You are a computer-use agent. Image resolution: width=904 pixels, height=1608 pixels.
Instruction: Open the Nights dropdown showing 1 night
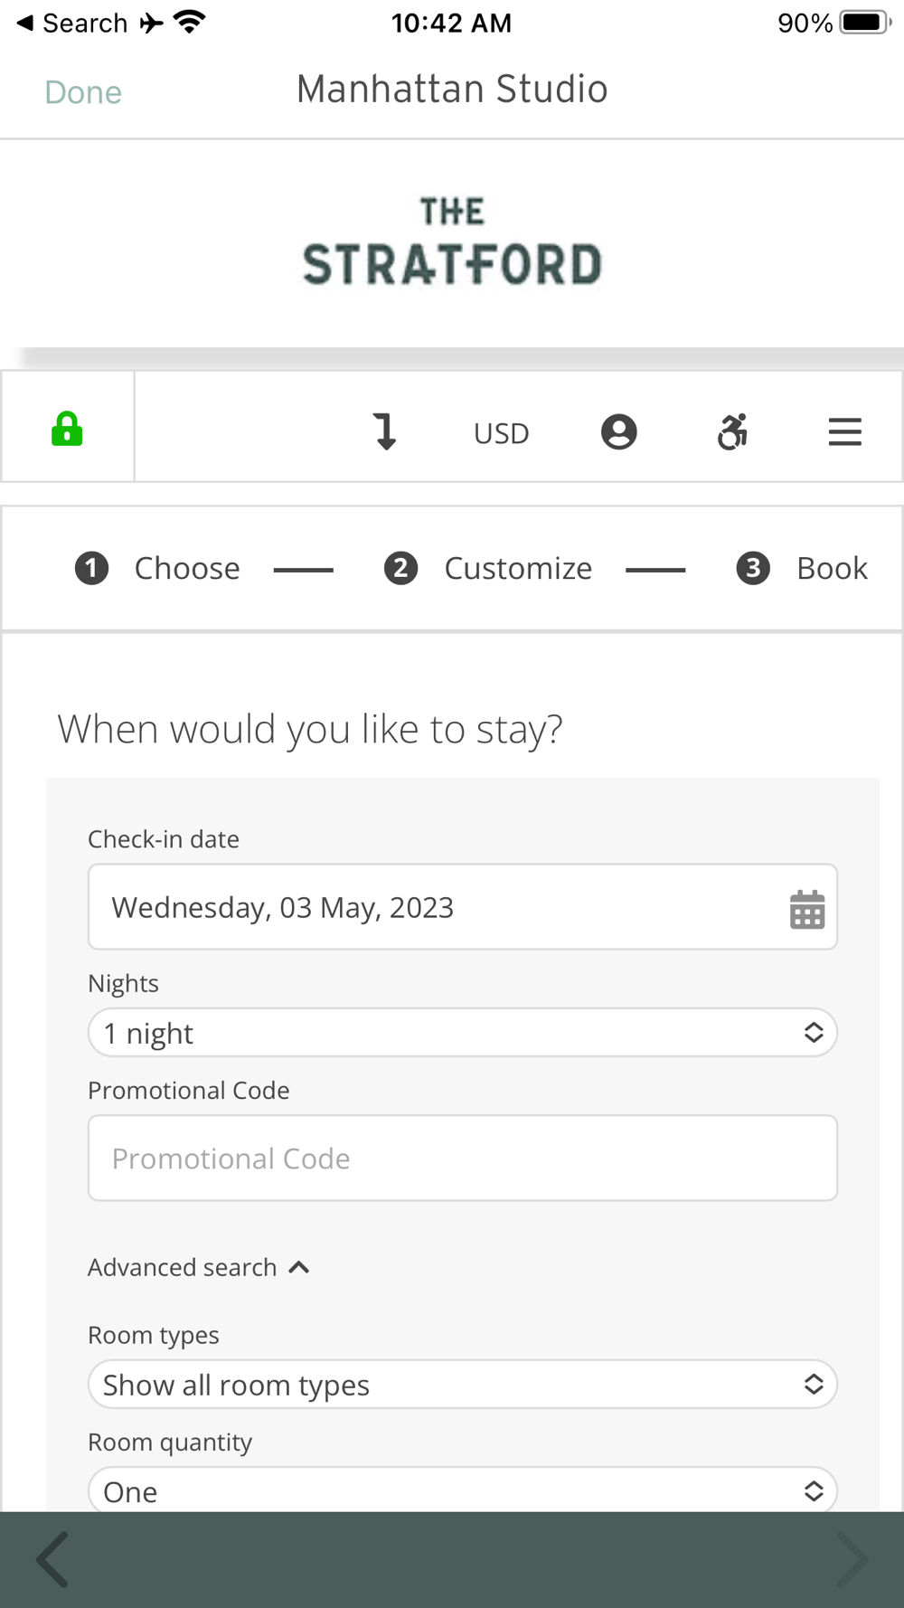(x=462, y=1033)
